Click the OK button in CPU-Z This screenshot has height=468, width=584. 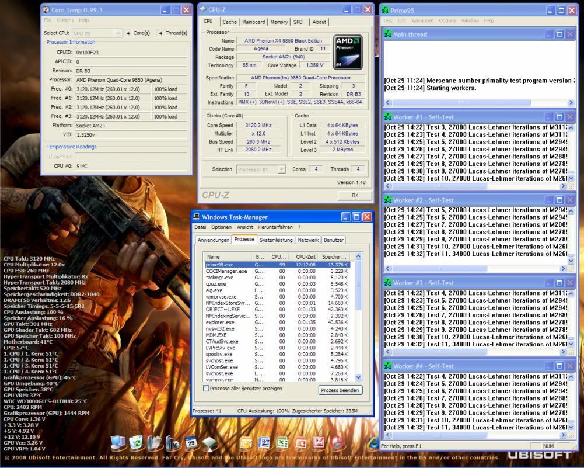click(x=355, y=195)
